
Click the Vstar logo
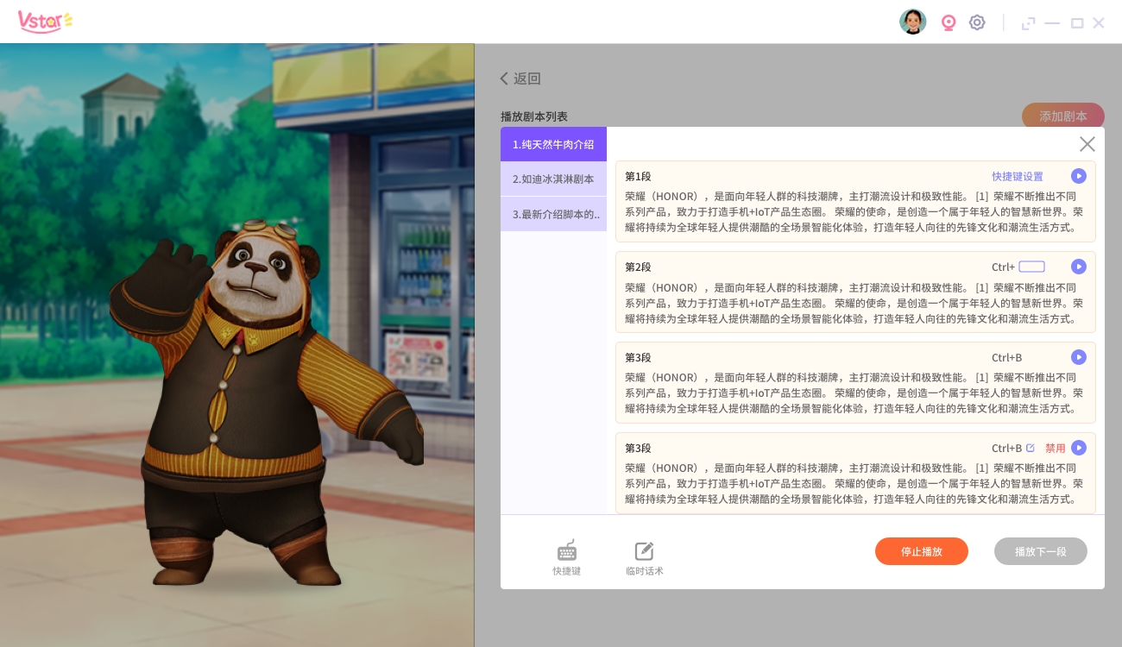tap(45, 21)
